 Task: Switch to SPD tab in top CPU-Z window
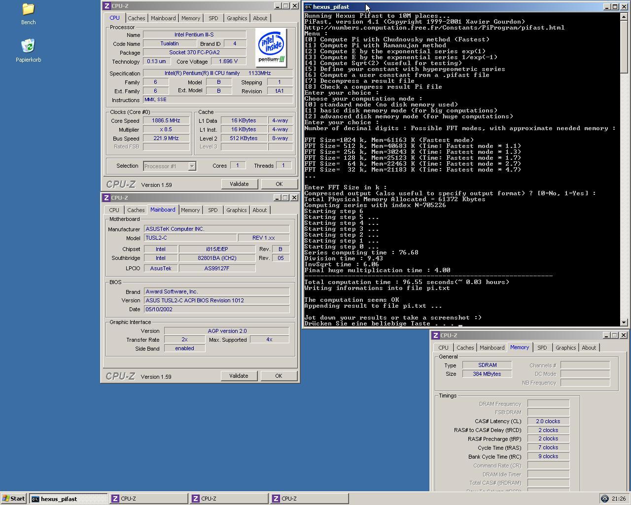pos(213,18)
